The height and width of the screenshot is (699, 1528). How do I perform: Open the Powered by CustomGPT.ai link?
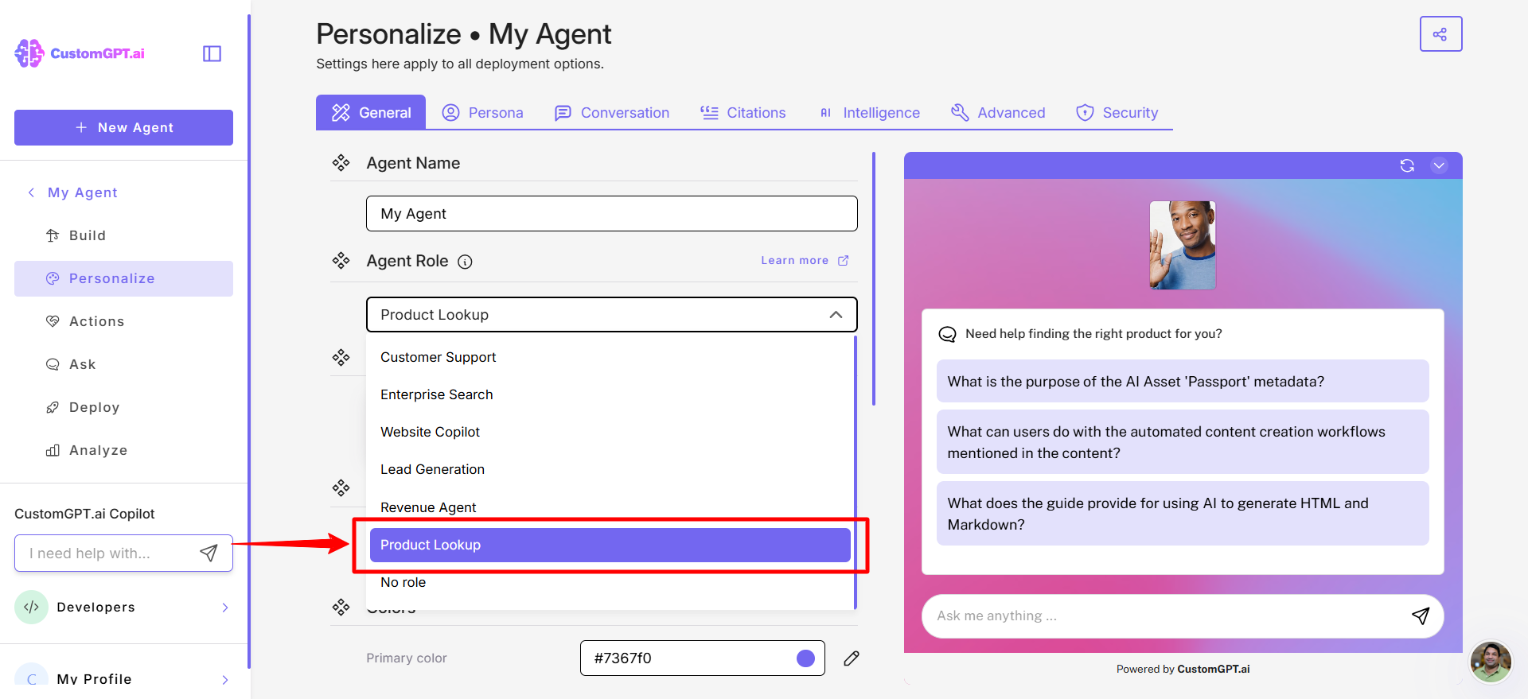[1183, 669]
